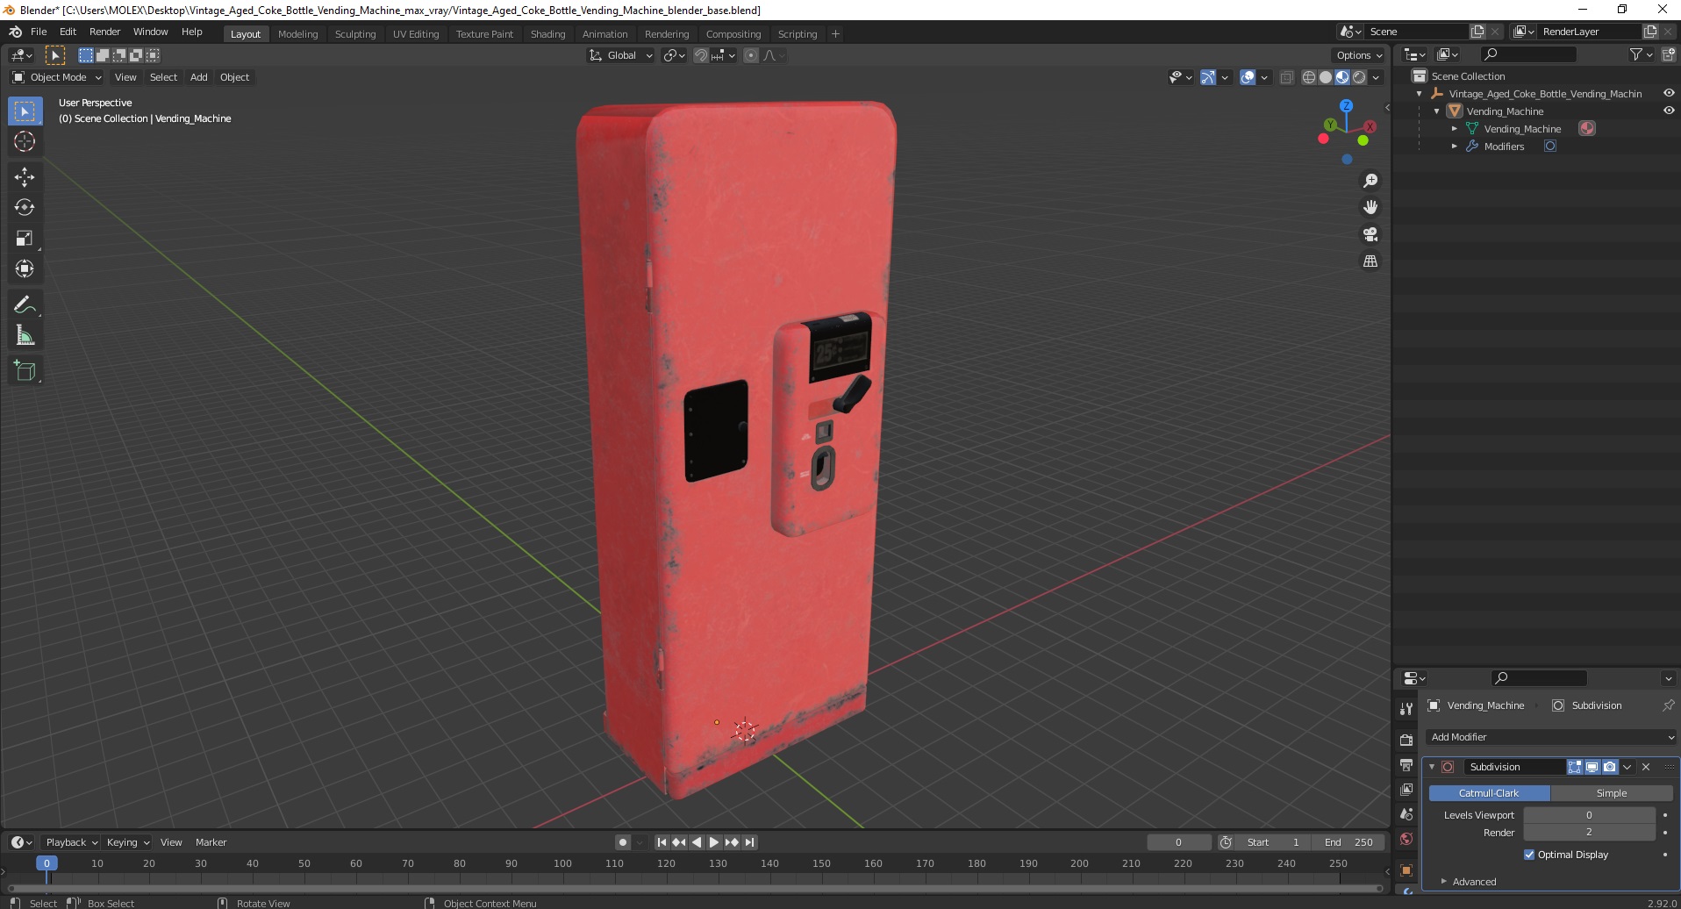Open the Object properties tab
Image resolution: width=1681 pixels, height=909 pixels.
[x=1406, y=870]
